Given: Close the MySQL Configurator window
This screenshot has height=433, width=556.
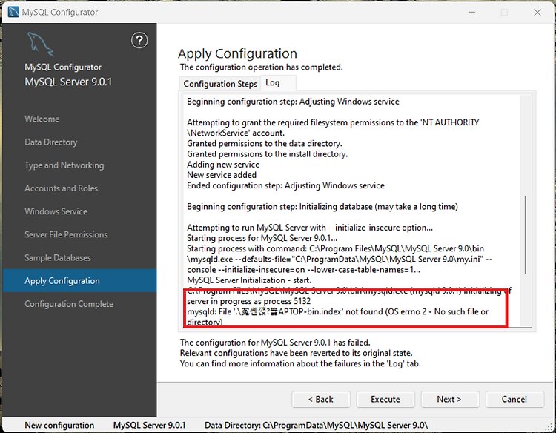Looking at the screenshot, I should 537,12.
